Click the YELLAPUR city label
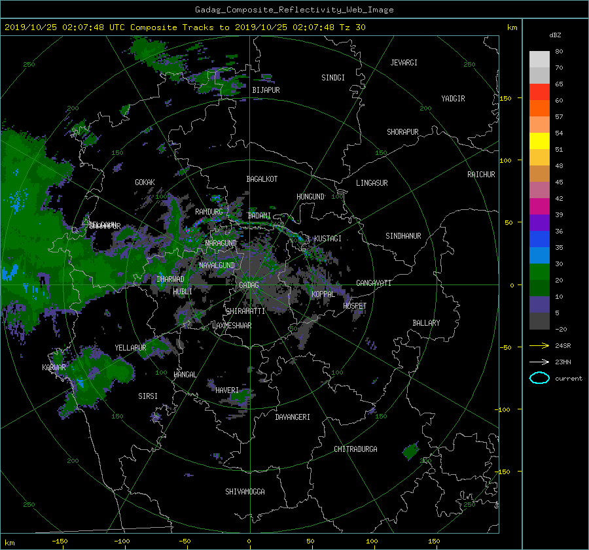The height and width of the screenshot is (550, 589). click(130, 348)
